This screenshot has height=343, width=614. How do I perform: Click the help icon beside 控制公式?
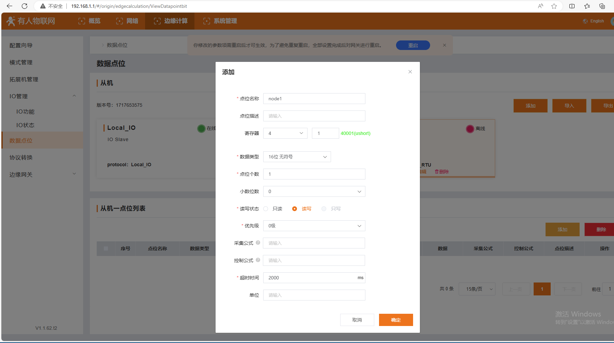pyautogui.click(x=258, y=260)
